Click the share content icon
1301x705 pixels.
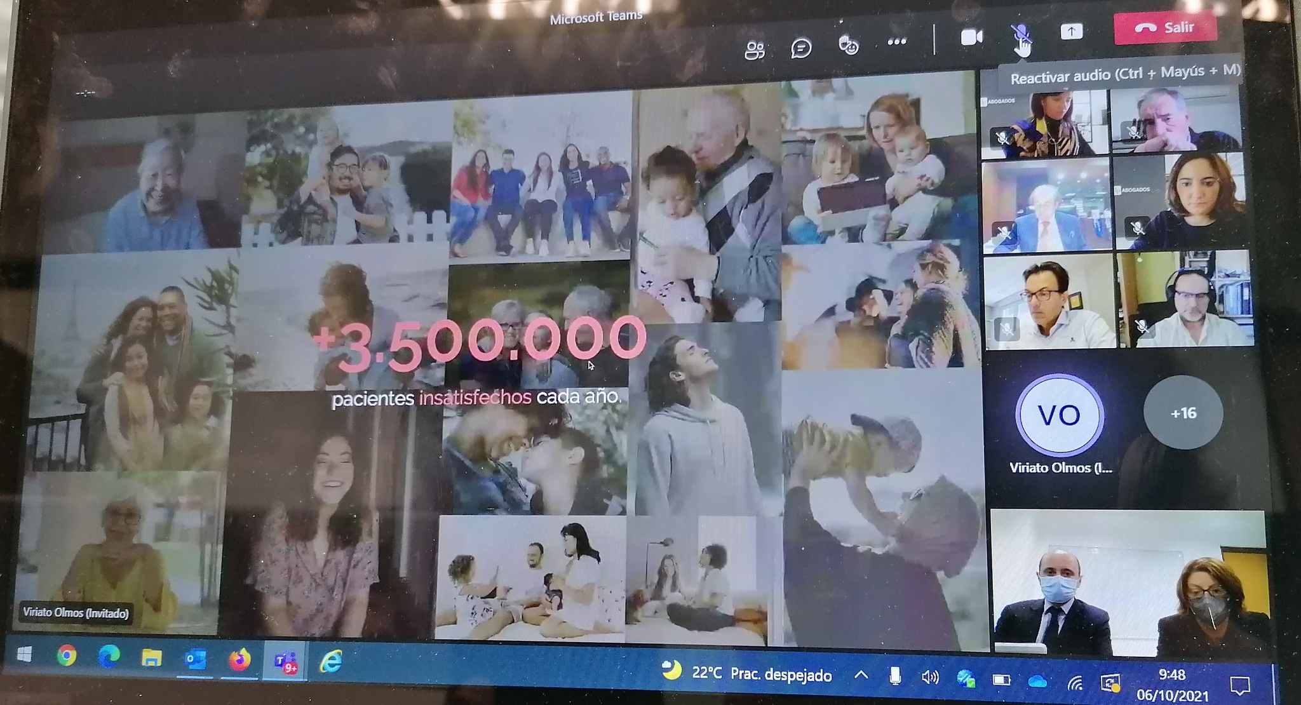point(1071,31)
